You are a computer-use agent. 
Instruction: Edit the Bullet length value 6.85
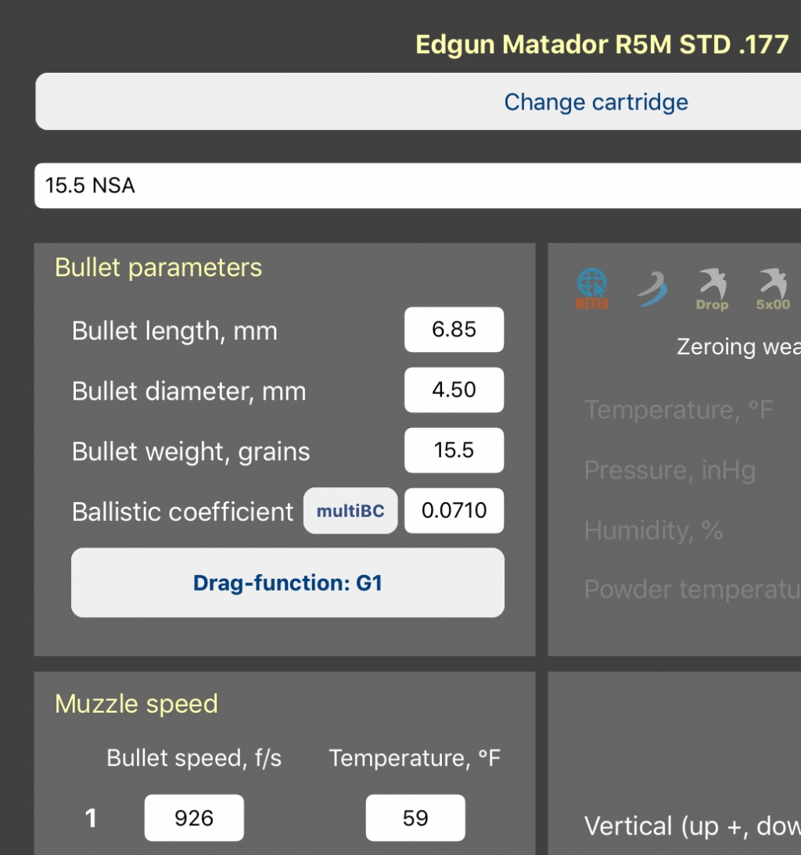pos(454,329)
